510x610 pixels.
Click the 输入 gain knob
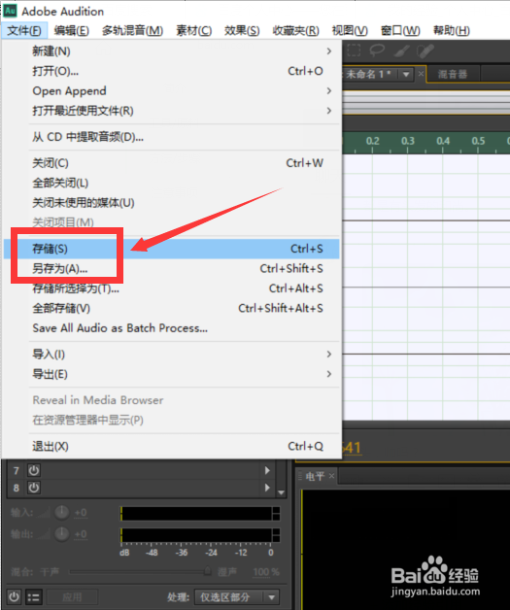61,512
